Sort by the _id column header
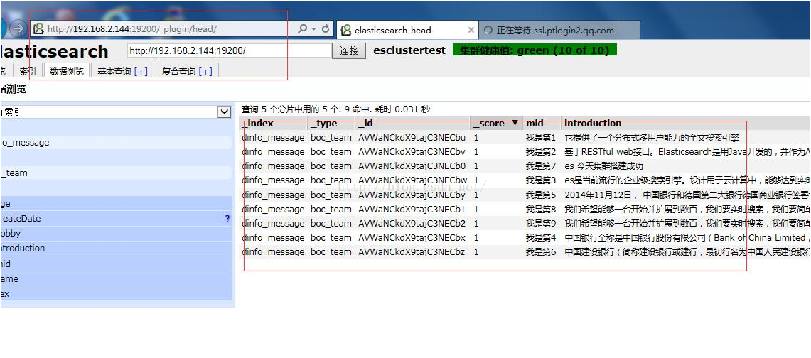The width and height of the screenshot is (811, 358). click(x=412, y=123)
